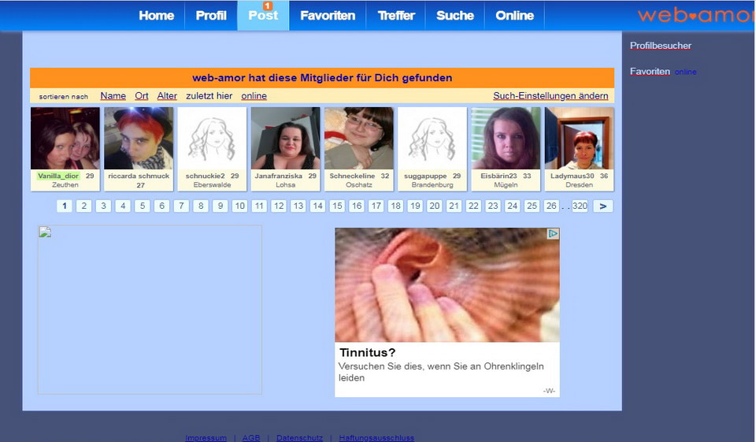
Task: Sort results by Name
Action: (113, 96)
